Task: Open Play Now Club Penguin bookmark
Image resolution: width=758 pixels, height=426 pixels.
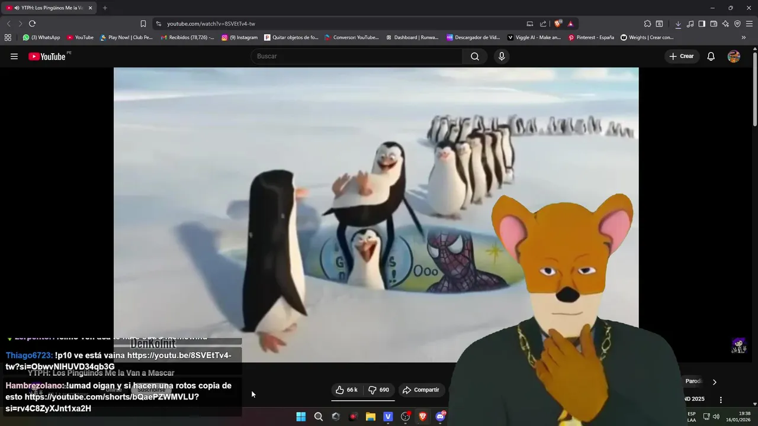Action: pyautogui.click(x=126, y=37)
